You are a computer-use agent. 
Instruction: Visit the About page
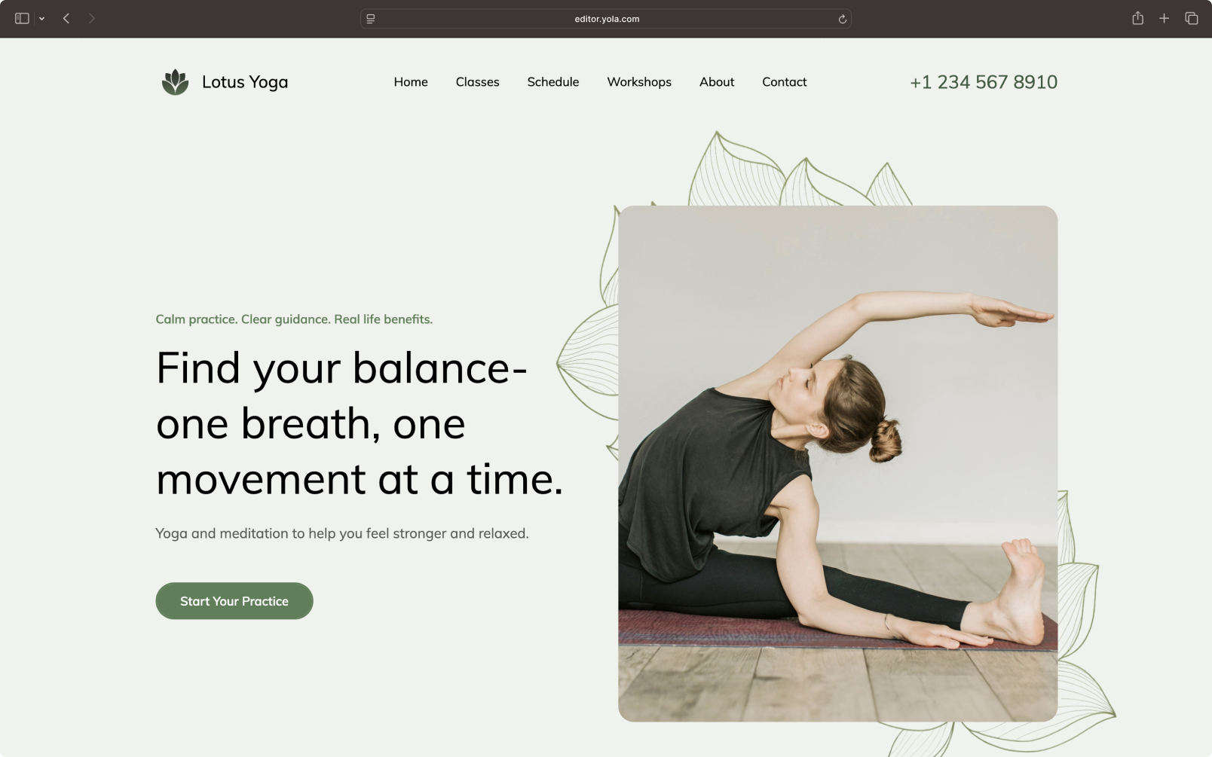click(x=717, y=82)
